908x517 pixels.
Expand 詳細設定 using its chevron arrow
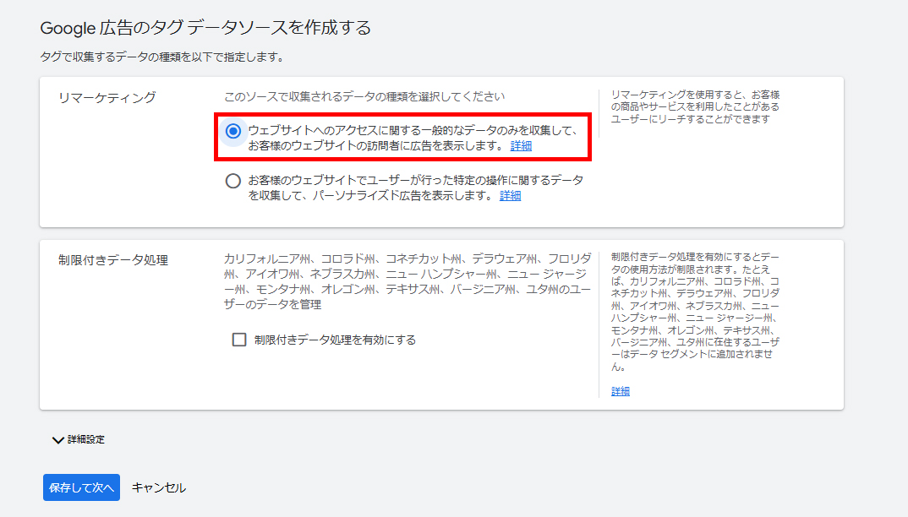[57, 439]
